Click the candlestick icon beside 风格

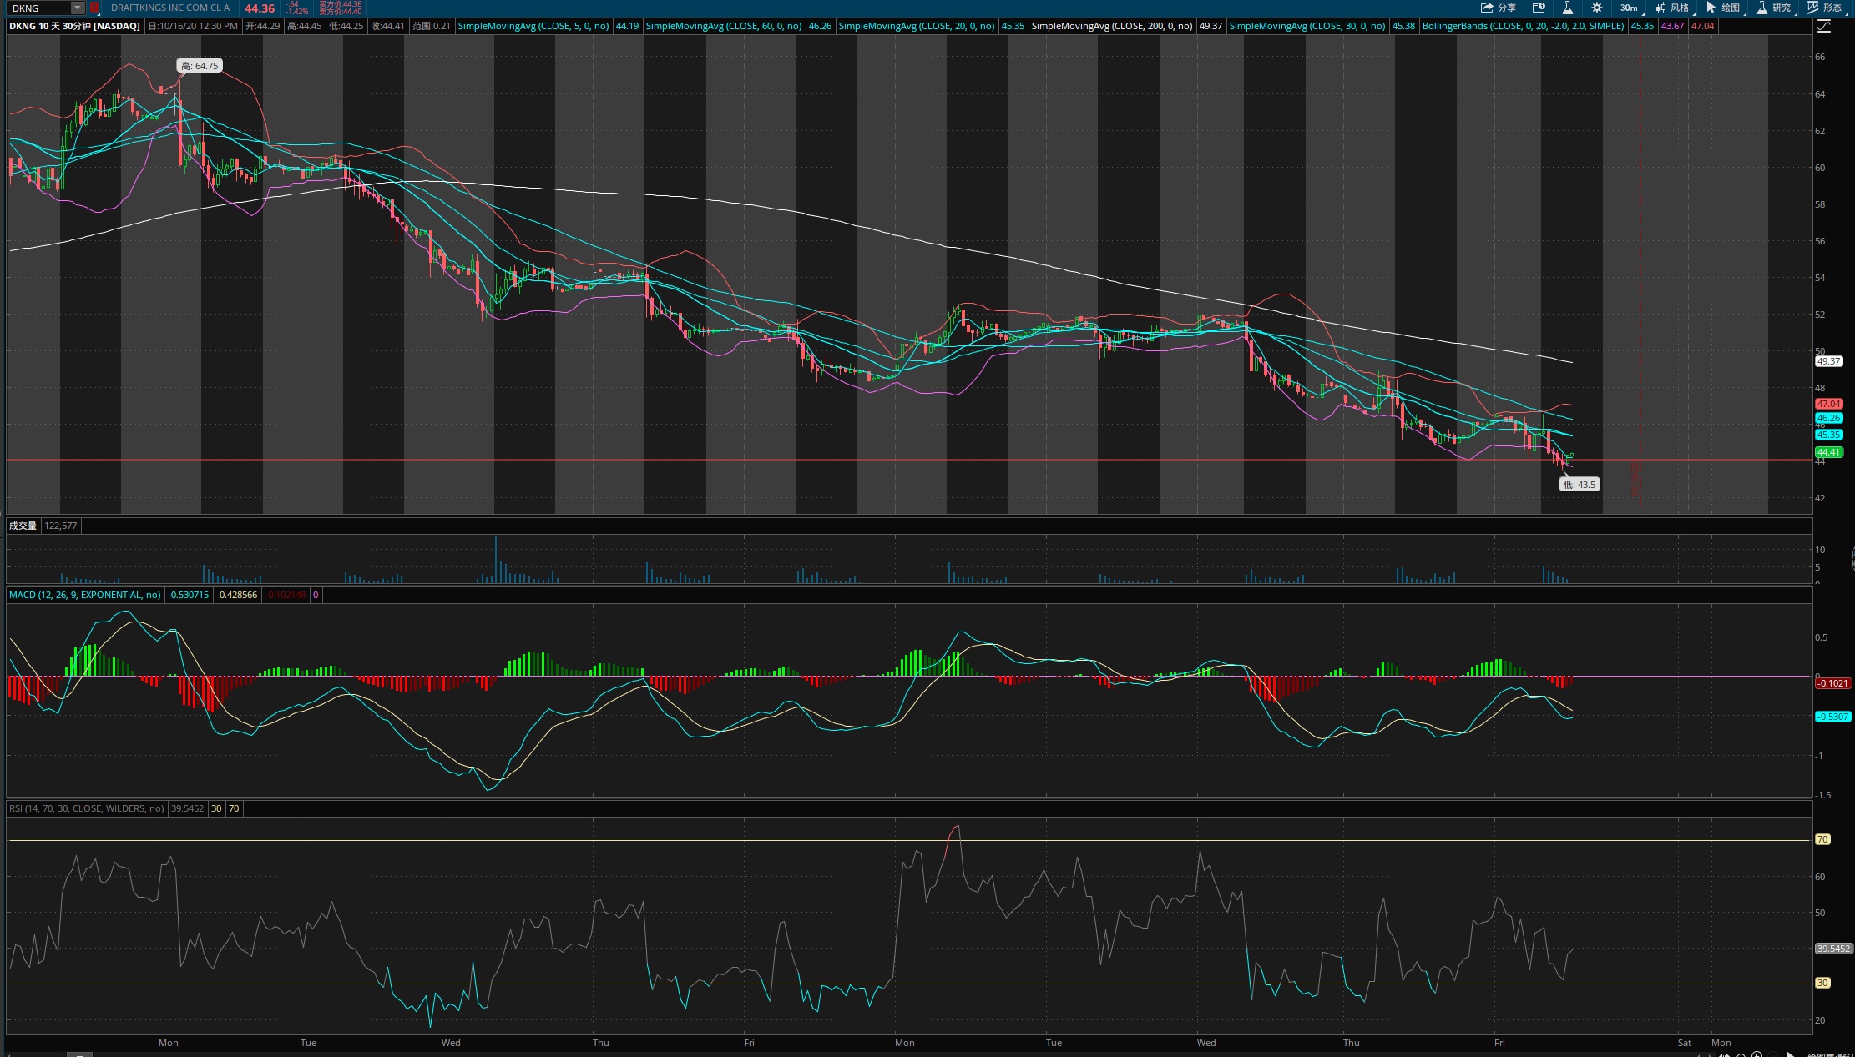pyautogui.click(x=1660, y=8)
